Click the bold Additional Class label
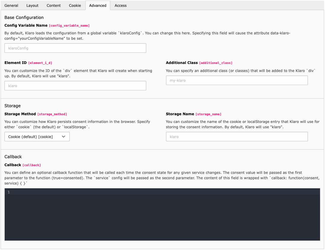The width and height of the screenshot is (325, 250). click(x=182, y=63)
